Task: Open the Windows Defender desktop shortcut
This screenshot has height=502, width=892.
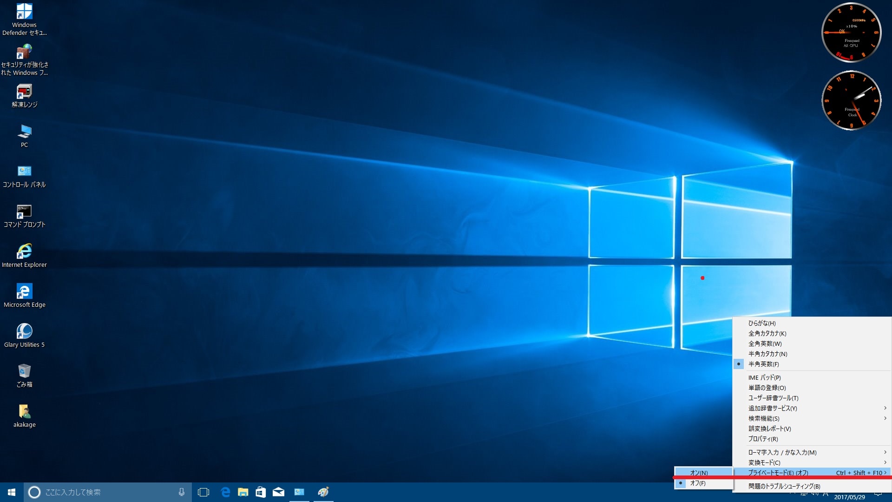Action: pyautogui.click(x=24, y=20)
